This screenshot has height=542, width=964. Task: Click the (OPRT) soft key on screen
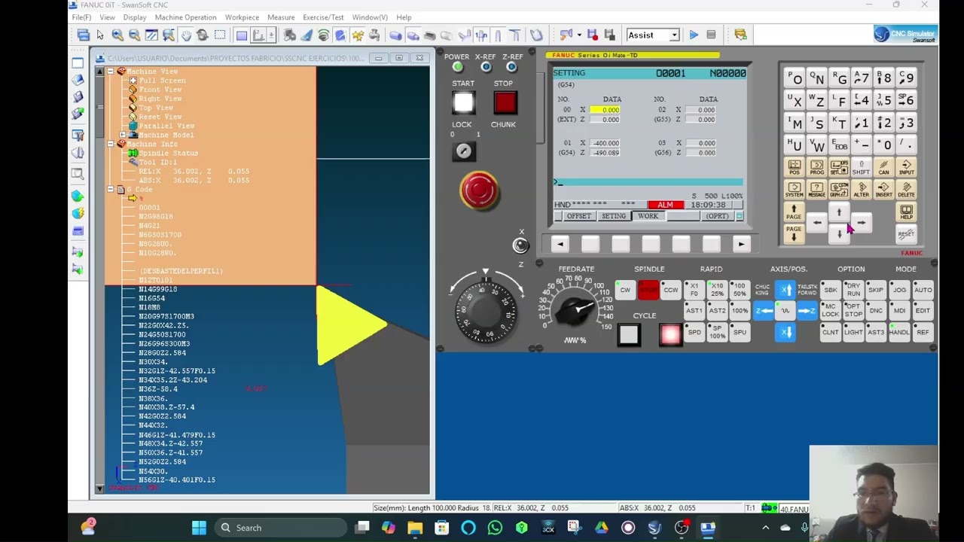point(717,217)
